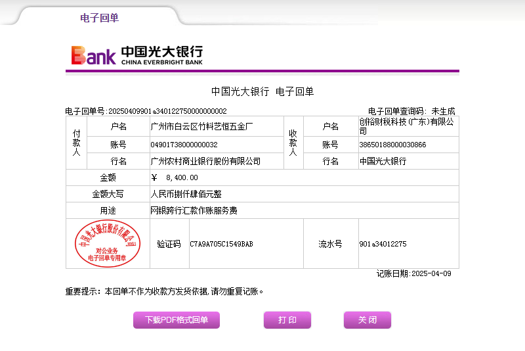This screenshot has height=351, width=525.
Task: Click the receipt title 中国光大银行 电子回单
Action: pyautogui.click(x=262, y=91)
